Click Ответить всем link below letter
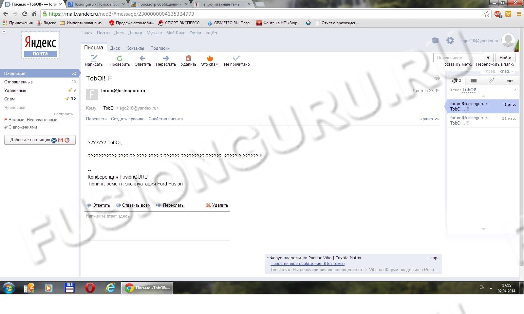Screen dimensions: 524x314 coord(136,205)
